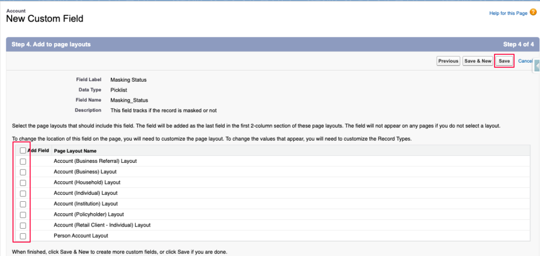
Task: Select the Account (Individual) Layout checkbox
Action: pyautogui.click(x=23, y=193)
